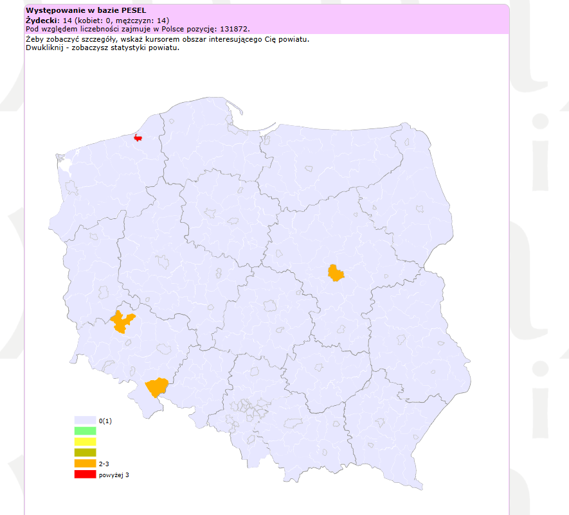Click the green legend swatch
Image resolution: width=569 pixels, height=515 pixels.
pos(85,431)
